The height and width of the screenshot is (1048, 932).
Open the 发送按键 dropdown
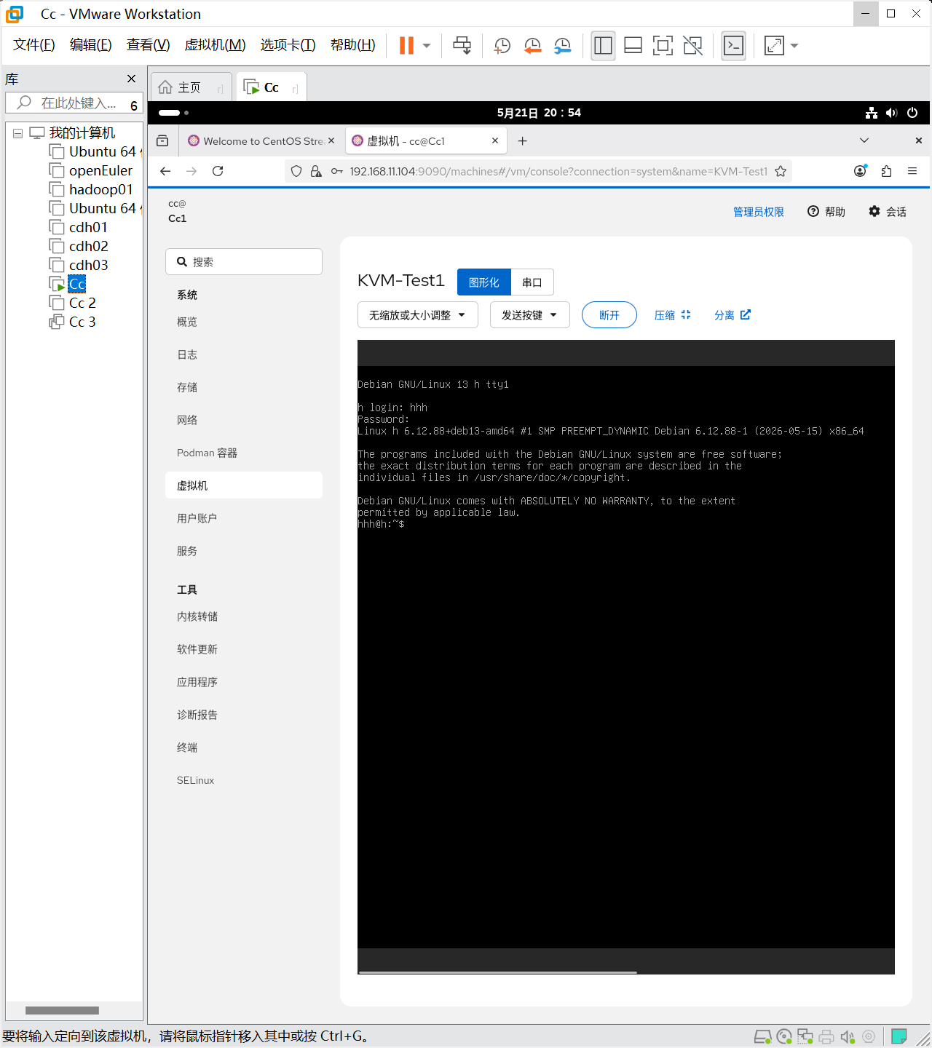[x=530, y=315]
